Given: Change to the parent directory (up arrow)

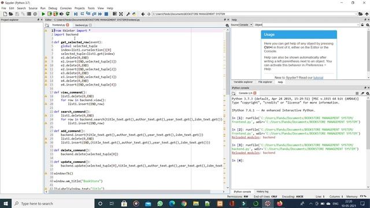Looking at the screenshot, I should click(367, 14).
